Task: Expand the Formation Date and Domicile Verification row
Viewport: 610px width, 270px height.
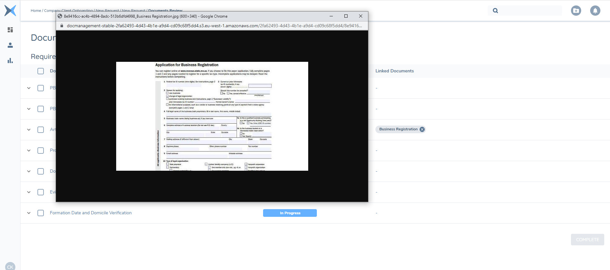Action: pos(29,213)
